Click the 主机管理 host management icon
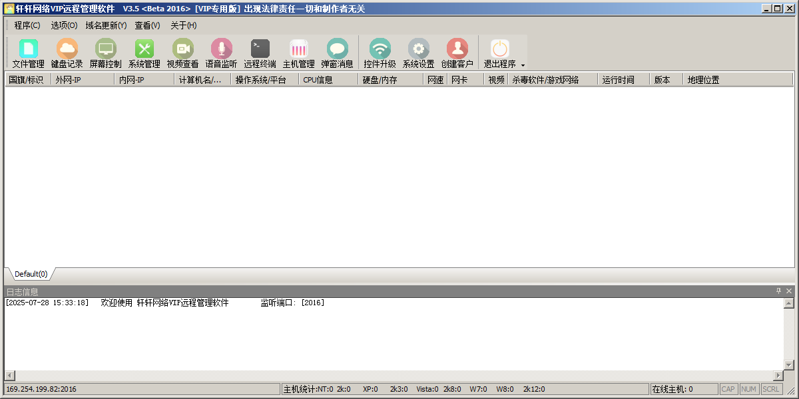Image resolution: width=799 pixels, height=399 pixels. [x=298, y=53]
